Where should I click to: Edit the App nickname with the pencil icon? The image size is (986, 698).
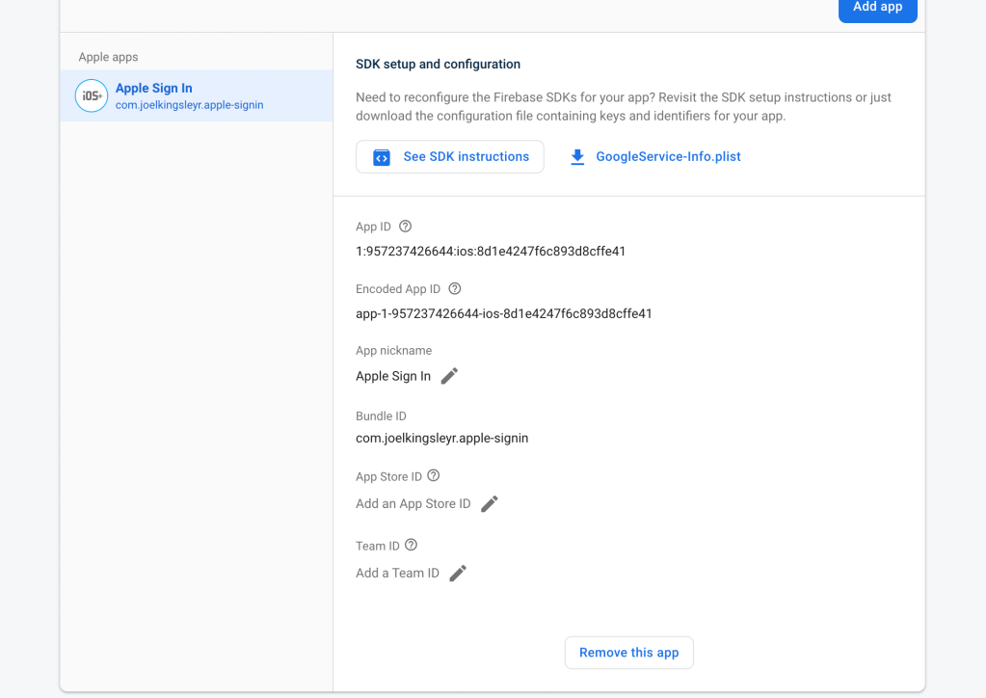coord(449,376)
